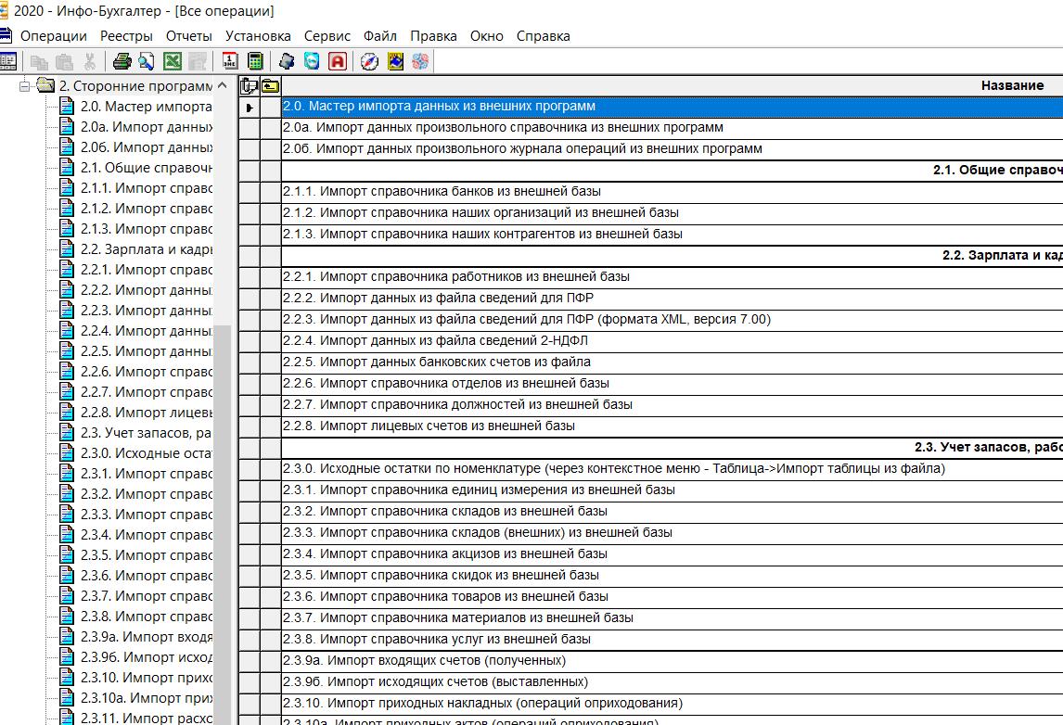Open the calendar icon in toolbar
This screenshot has width=1063, height=725.
229,62
